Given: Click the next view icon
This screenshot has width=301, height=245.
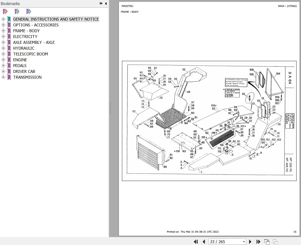Looking at the screenshot, I should click(x=275, y=242).
